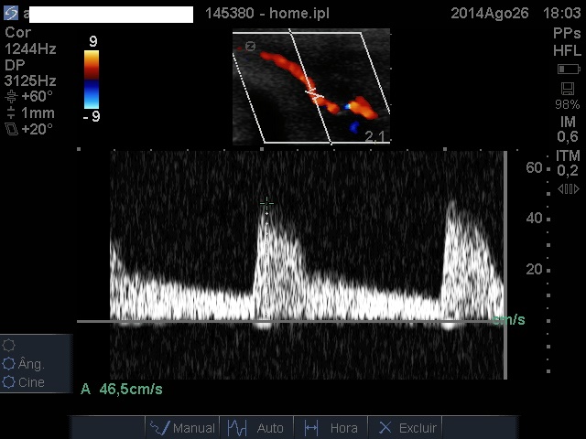Click the 1mm gate size icon

click(x=10, y=112)
